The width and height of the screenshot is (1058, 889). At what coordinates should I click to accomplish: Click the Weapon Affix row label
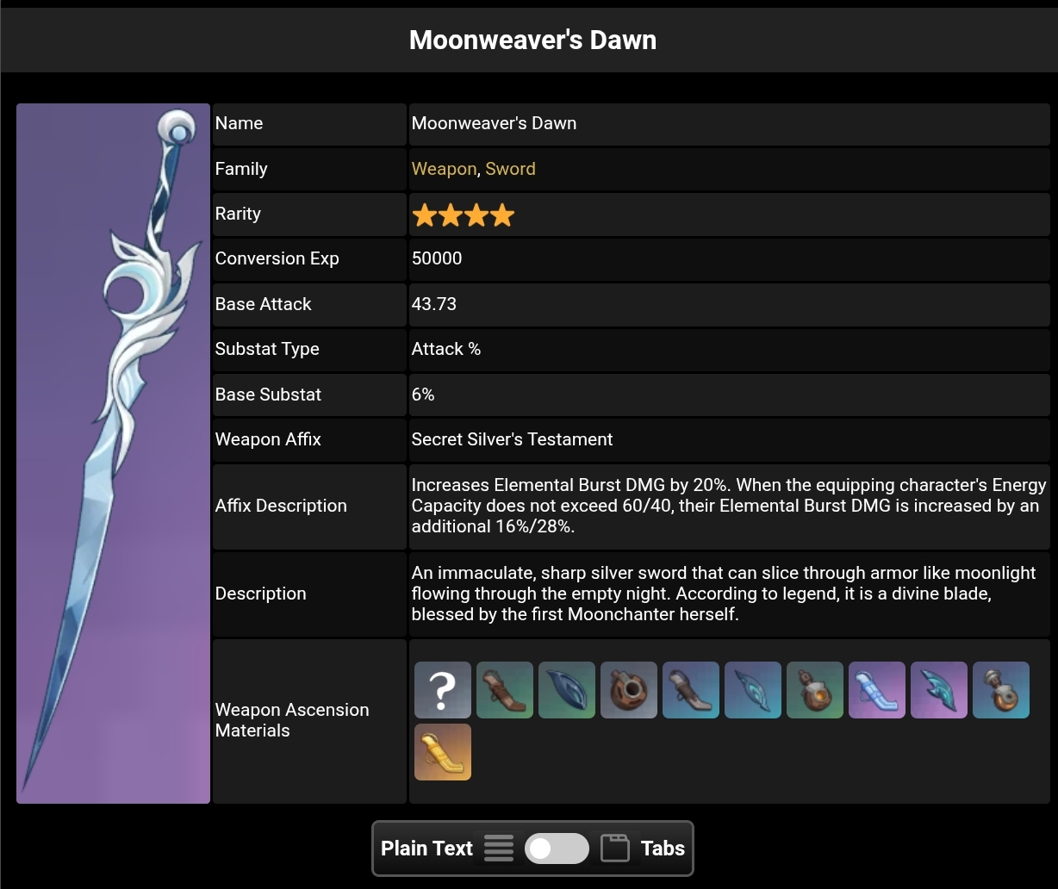coord(268,439)
